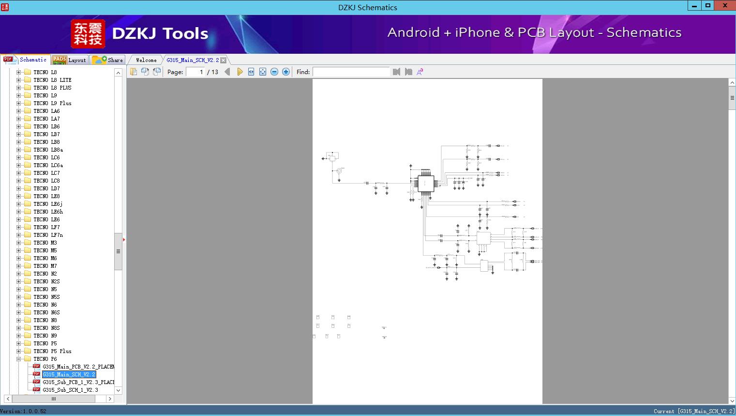This screenshot has height=416, width=736.
Task: Switch to the PADS Layout tab
Action: tap(69, 60)
